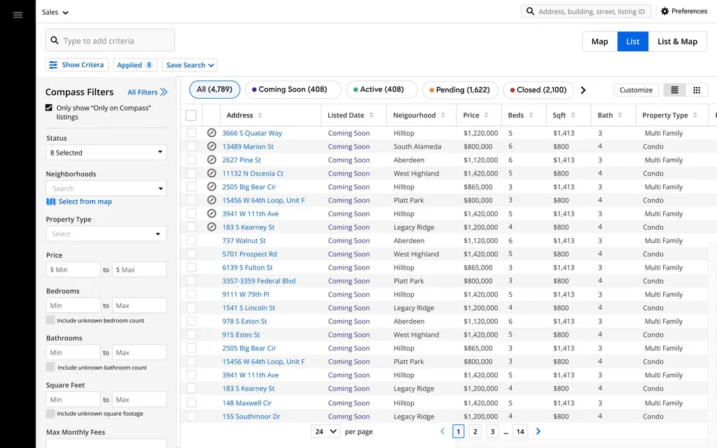This screenshot has height=448, width=717.
Task: Click the circle-slash icon for 13489 Marion St
Action: (211, 146)
